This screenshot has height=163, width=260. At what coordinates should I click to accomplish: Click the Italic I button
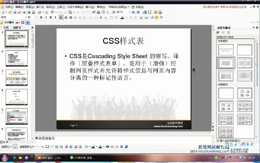46,17
